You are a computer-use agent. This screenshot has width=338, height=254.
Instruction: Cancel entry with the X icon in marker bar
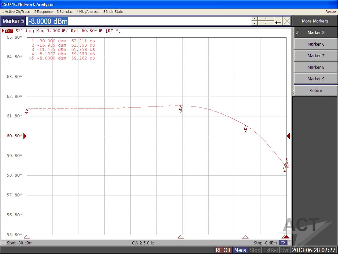[x=287, y=21]
